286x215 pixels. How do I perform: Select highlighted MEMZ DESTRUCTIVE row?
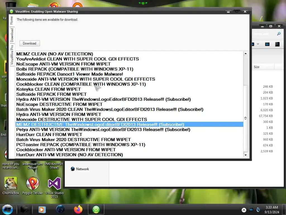(x=130, y=124)
